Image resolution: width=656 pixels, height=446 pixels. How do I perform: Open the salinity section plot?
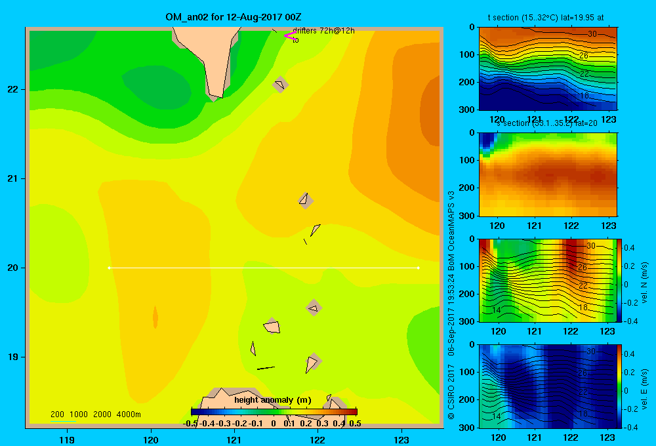(548, 174)
